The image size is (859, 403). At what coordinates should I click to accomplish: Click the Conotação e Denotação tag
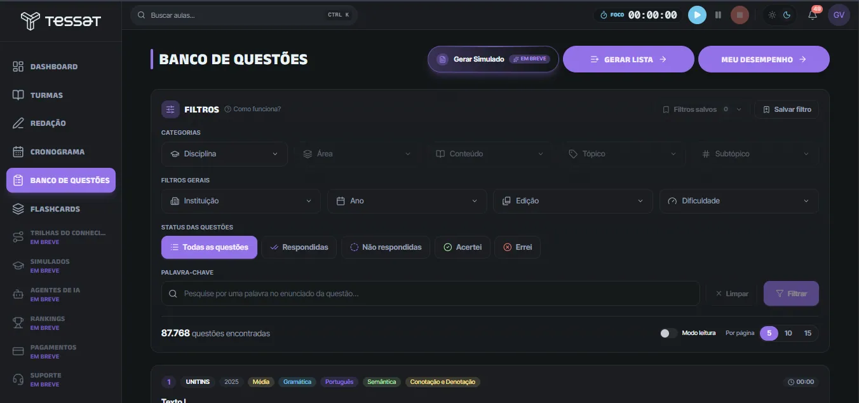(443, 382)
